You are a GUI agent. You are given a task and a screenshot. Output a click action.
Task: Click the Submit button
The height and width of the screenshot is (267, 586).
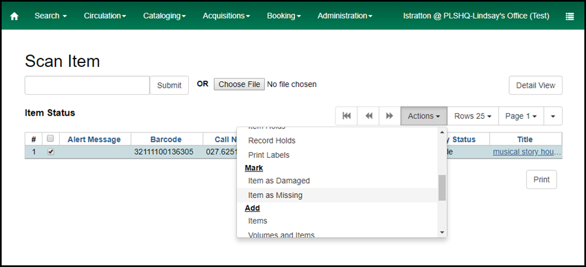(x=169, y=85)
